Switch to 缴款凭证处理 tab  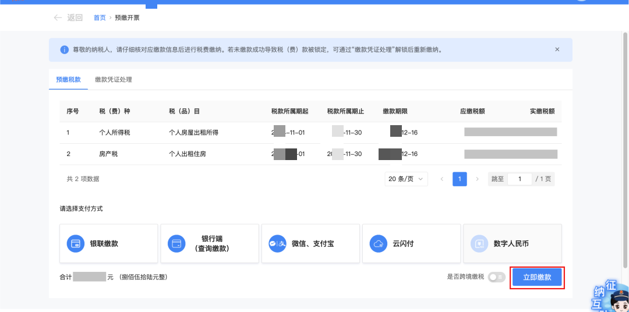pyautogui.click(x=114, y=79)
